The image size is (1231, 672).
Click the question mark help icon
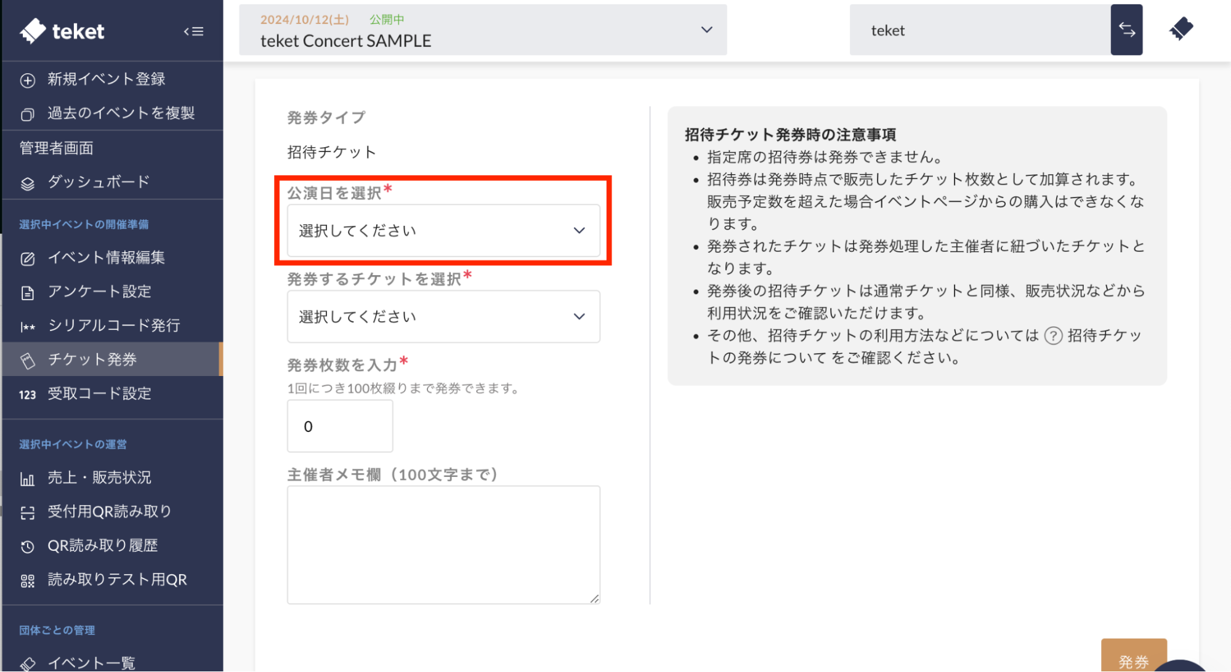pyautogui.click(x=1053, y=336)
